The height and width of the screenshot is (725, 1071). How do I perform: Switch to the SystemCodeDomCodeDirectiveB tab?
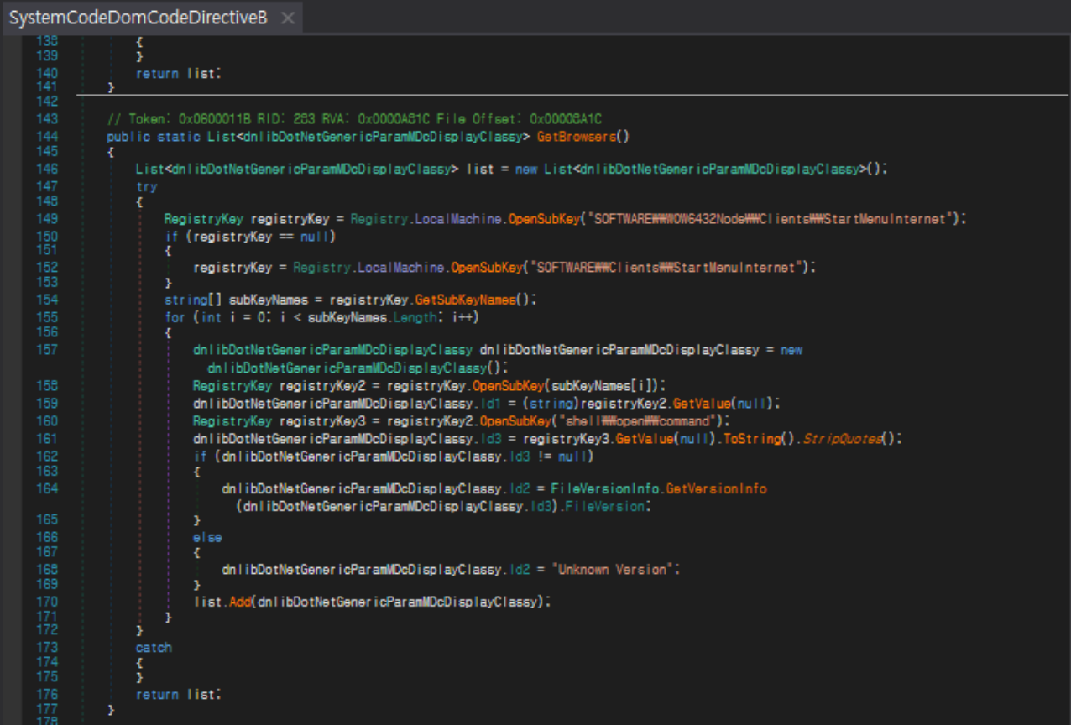click(138, 18)
